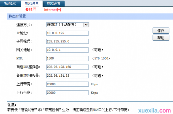Click the MTU input field

tap(67, 58)
